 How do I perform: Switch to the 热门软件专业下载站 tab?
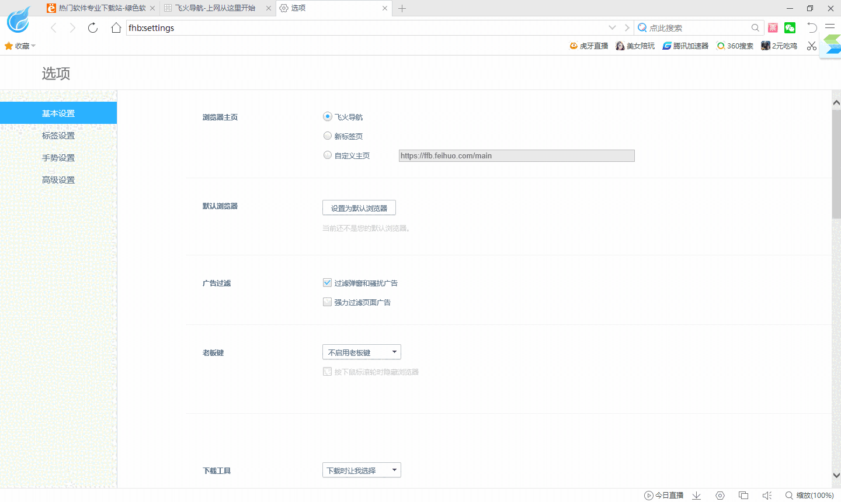pyautogui.click(x=102, y=8)
